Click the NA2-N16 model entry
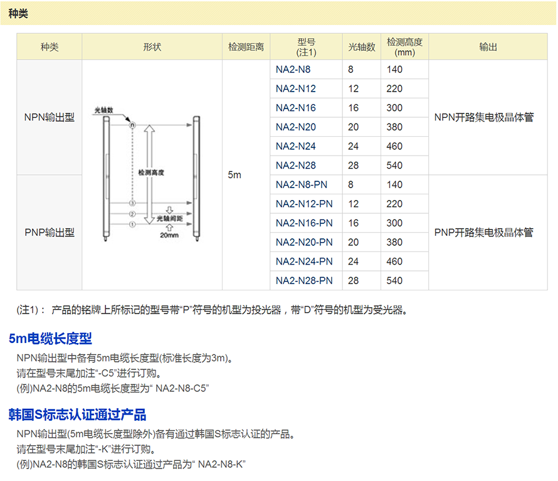558x481 pixels. 296,108
